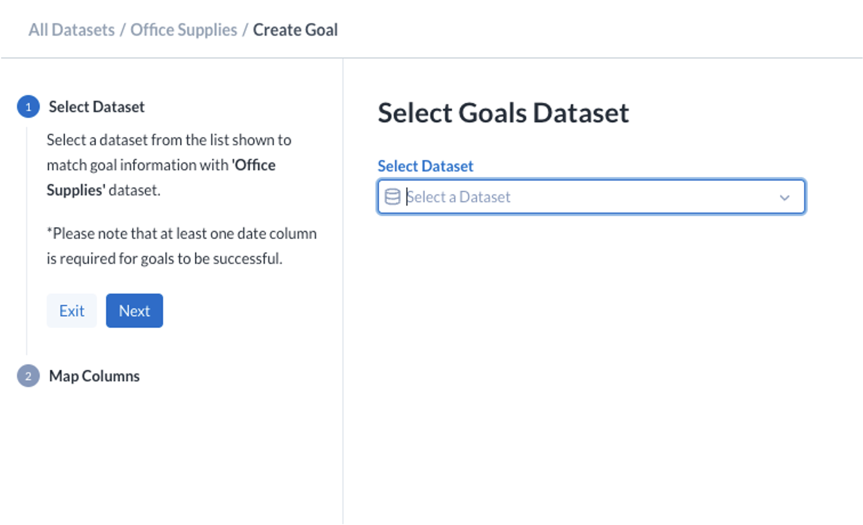Click the blue Select Dataset field label

[x=425, y=165]
